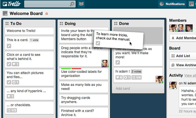Click the checklist 1/3 badge on 'or checklists' card
This screenshot has width=196, height=118.
click(x=12, y=110)
